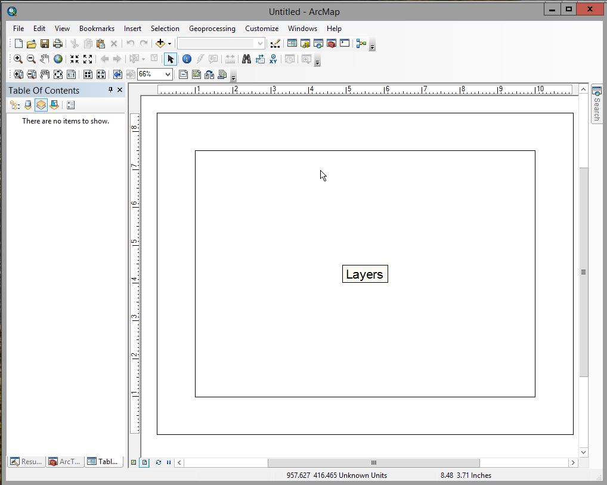Click Fixed Zoom In icon

(x=75, y=59)
